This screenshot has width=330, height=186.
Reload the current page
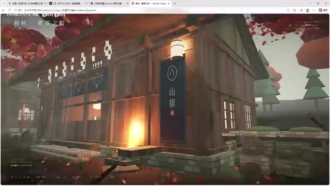tap(10, 10)
